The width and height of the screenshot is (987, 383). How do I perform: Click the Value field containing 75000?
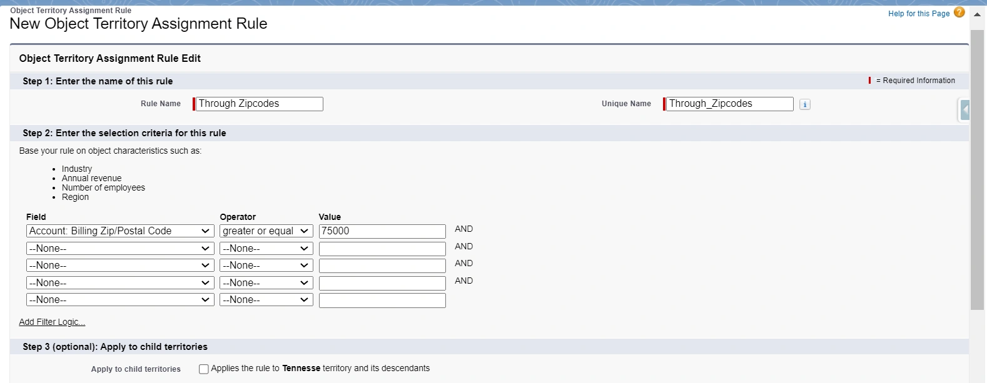382,231
